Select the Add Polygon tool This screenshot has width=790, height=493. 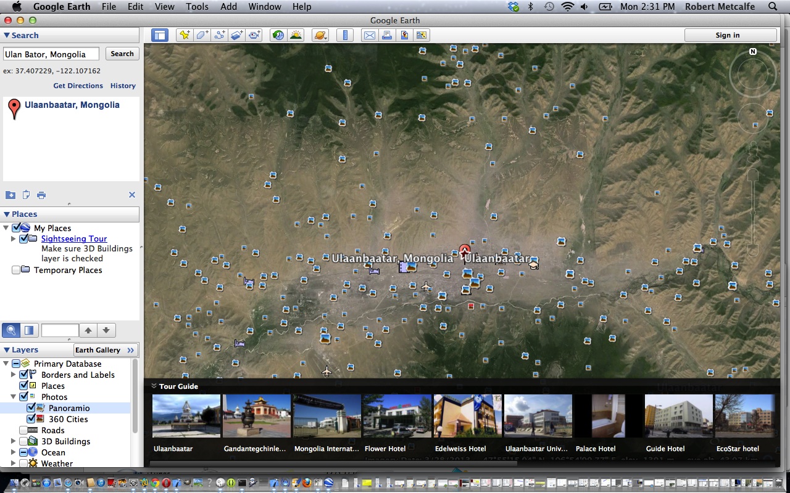pos(202,35)
